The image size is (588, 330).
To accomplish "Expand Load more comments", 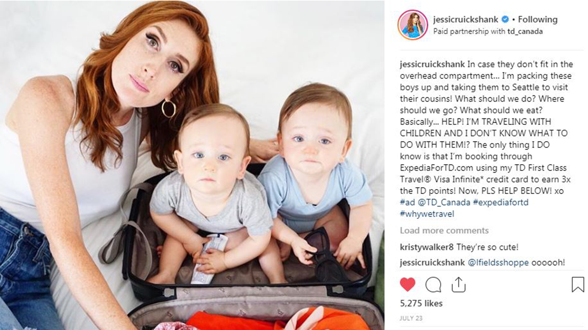I will coord(444,231).
